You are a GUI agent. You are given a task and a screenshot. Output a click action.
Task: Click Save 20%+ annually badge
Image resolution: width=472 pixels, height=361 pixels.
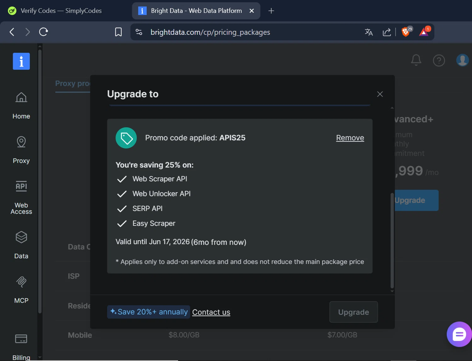(x=149, y=312)
